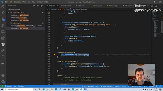This screenshot has width=163, height=91.
Task: Open the Bookmarks view in the activity bar
Action: click(x=3, y=57)
